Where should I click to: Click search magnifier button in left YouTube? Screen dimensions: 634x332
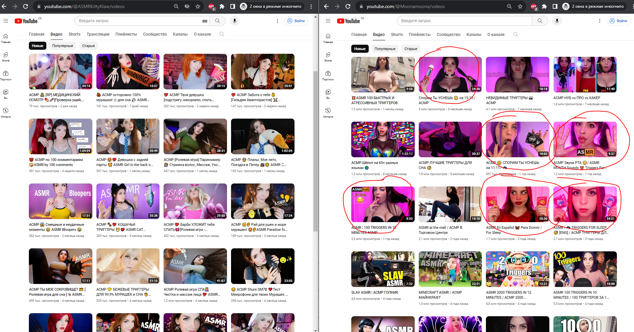pyautogui.click(x=218, y=21)
